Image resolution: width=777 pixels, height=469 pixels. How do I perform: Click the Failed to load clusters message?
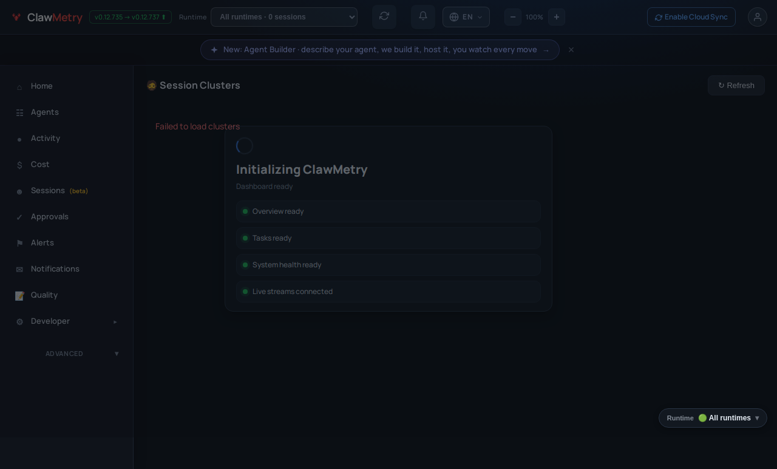point(198,126)
